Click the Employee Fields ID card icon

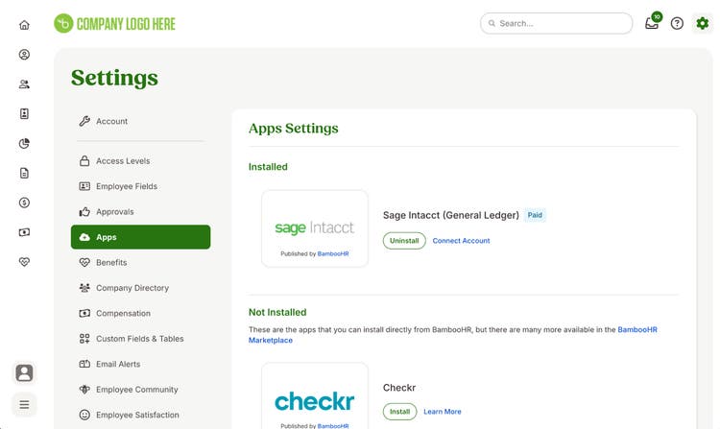click(x=84, y=186)
